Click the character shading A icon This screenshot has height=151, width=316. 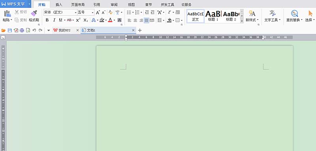coord(120,20)
